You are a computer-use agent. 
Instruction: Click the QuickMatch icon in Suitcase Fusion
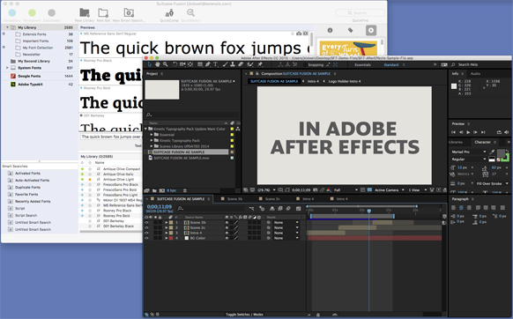190,12
